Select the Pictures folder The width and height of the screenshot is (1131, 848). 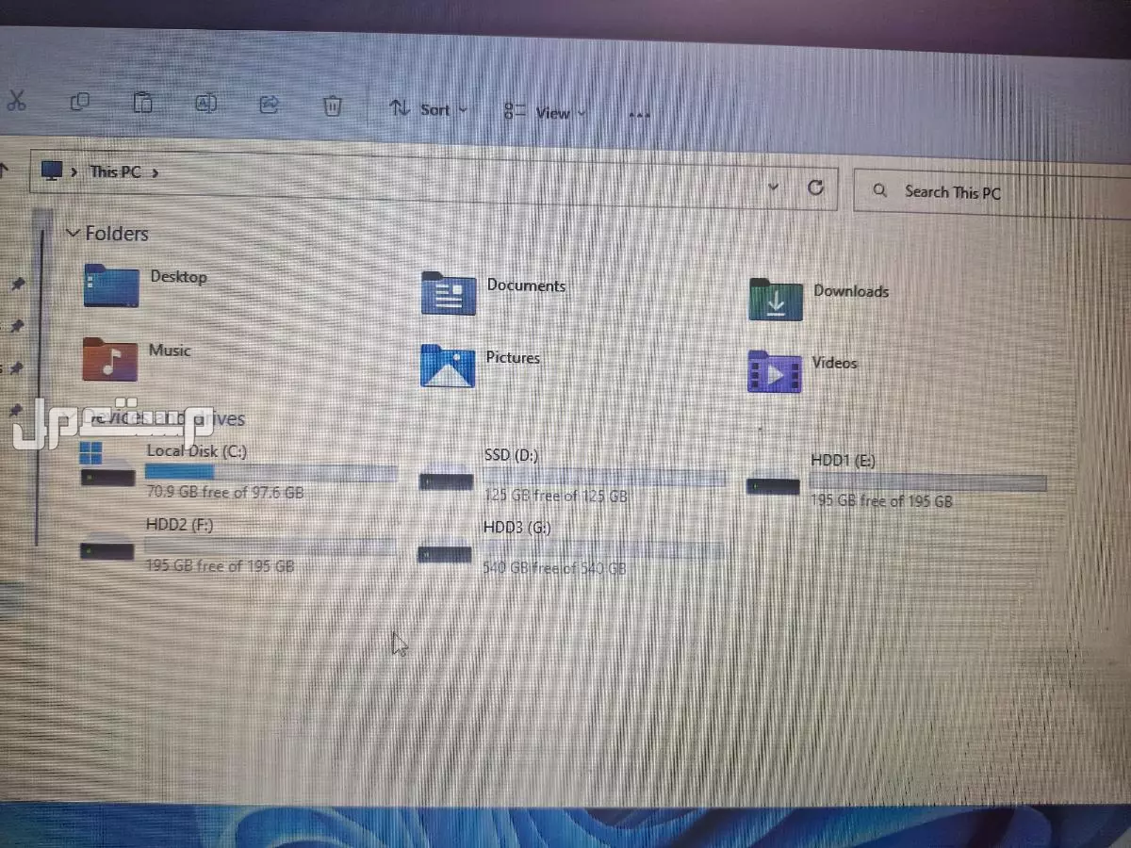[448, 366]
